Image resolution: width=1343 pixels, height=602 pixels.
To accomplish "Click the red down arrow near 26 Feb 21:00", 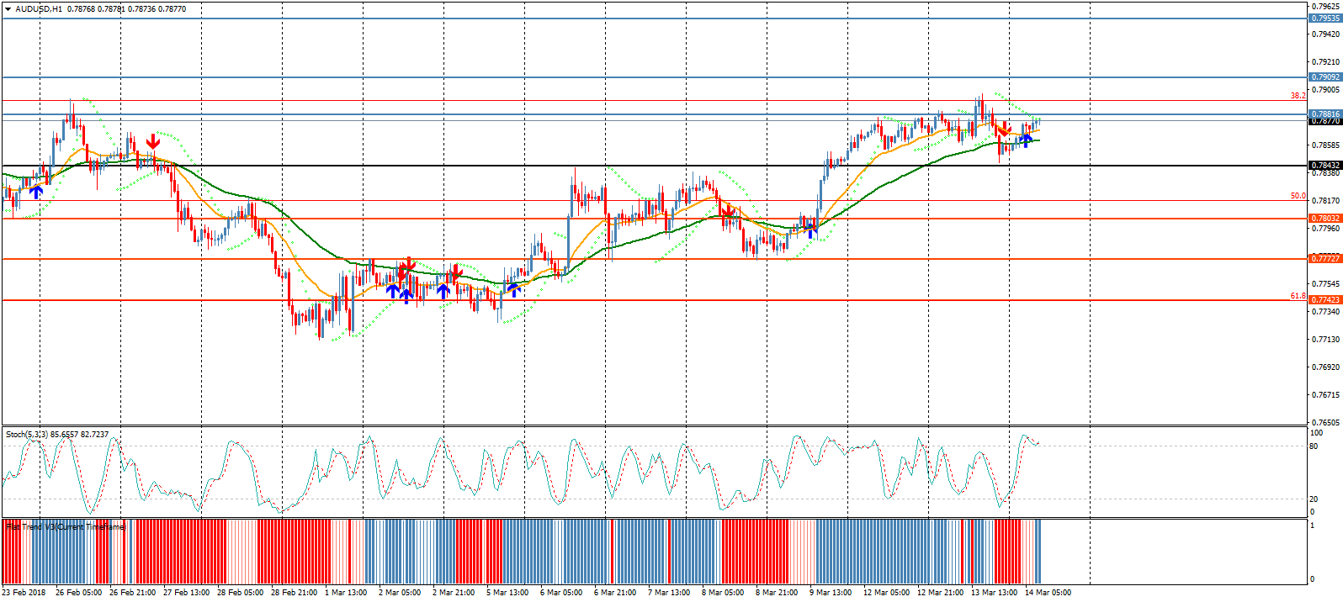I will 152,140.
